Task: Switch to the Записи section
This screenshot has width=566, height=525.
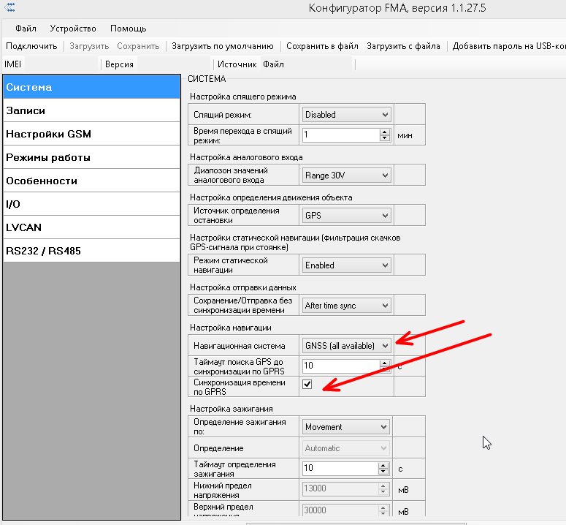Action: point(91,110)
